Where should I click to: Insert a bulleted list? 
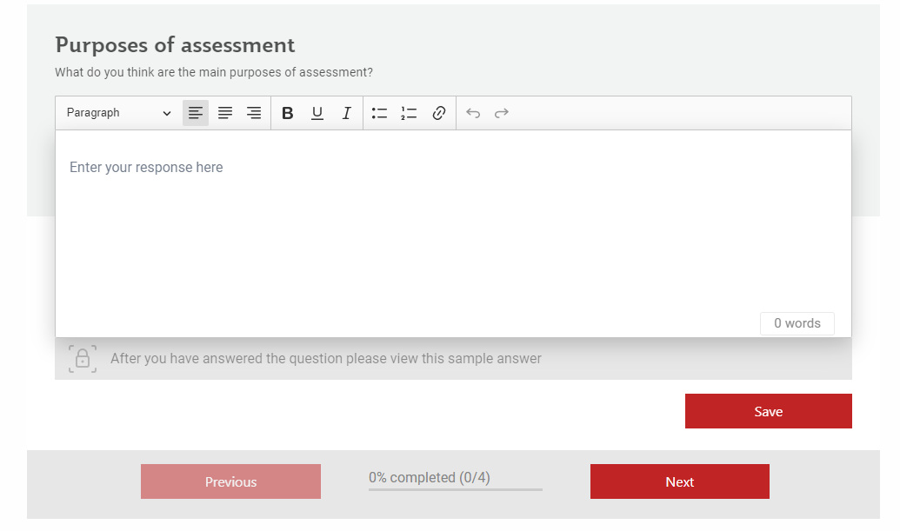(379, 113)
